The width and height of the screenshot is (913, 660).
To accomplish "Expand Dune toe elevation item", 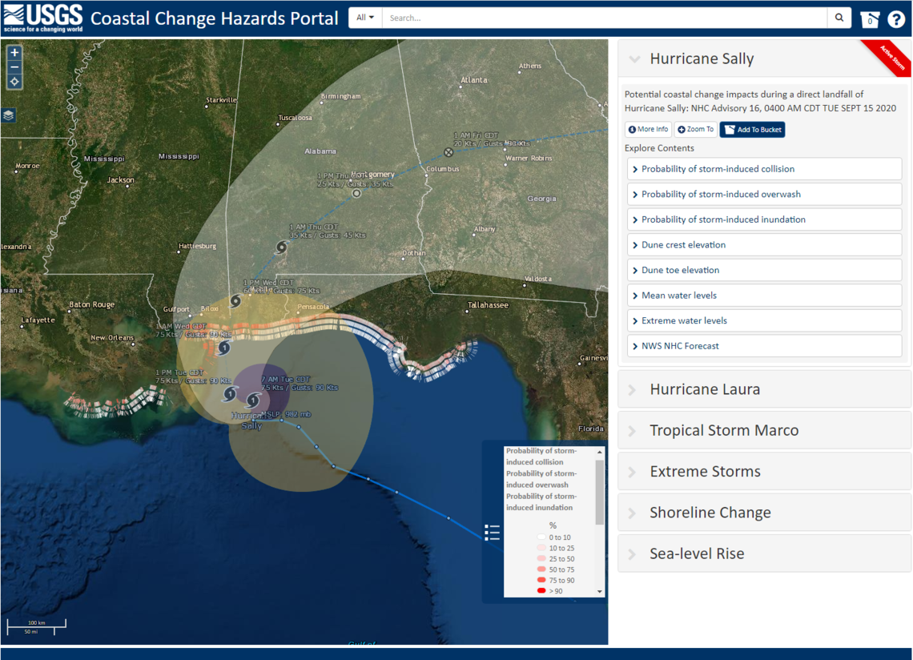I will pos(765,270).
